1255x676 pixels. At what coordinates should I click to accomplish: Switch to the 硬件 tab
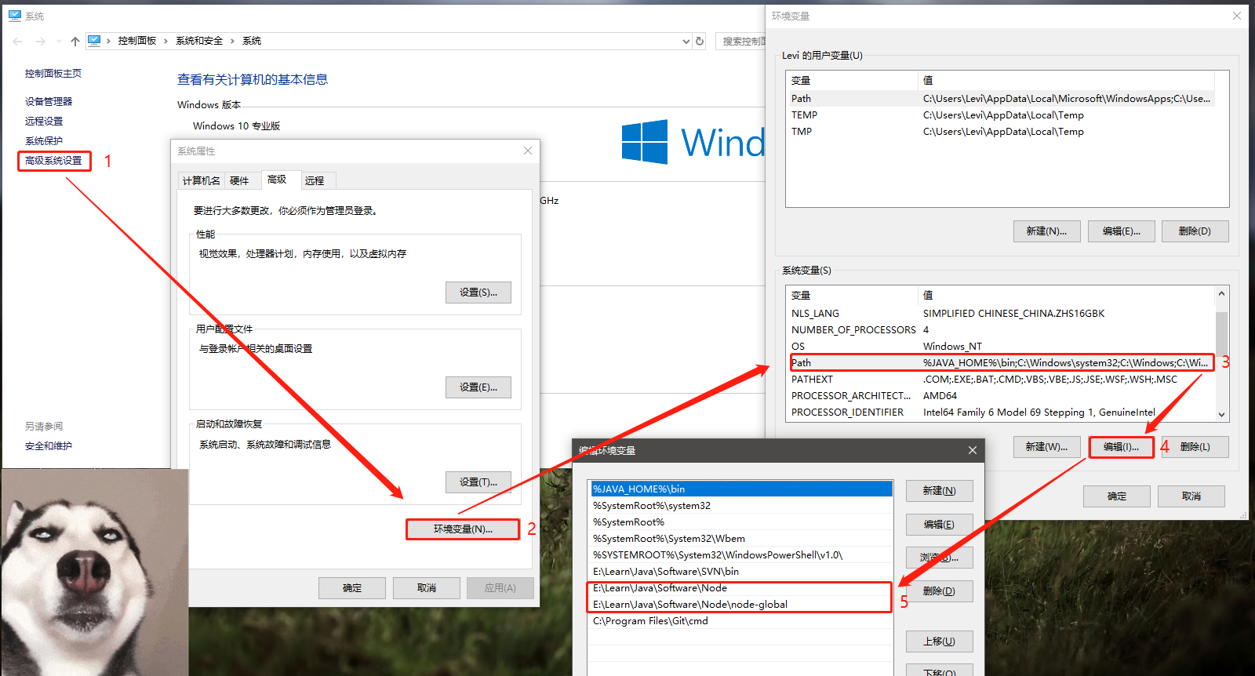pyautogui.click(x=239, y=180)
